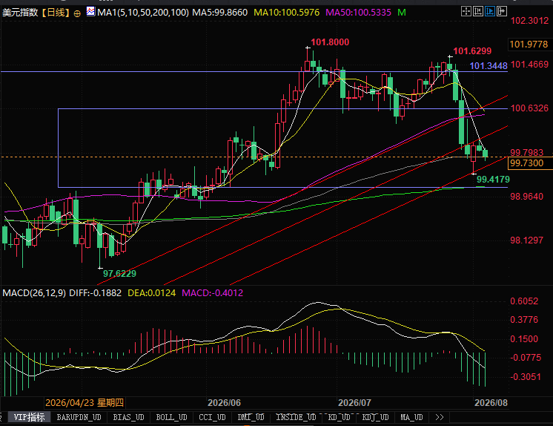Viewport: 553px width, 426px height.
Task: Select the KDJ_UD indicator tab
Action: pos(375,417)
